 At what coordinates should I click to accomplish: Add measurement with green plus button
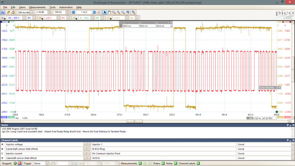[140, 163]
